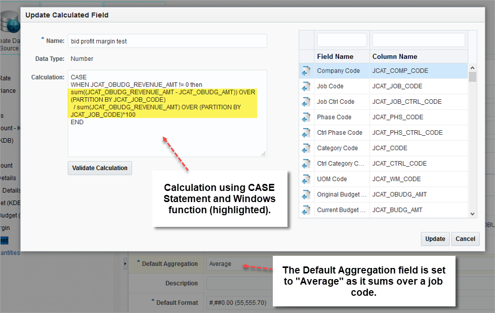Filter by Field Name search box

coord(342,40)
